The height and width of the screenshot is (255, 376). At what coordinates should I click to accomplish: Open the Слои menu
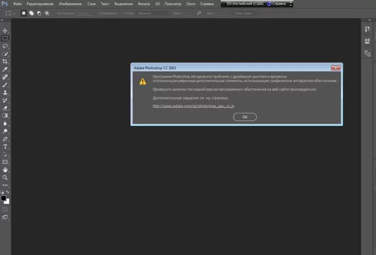[91, 4]
